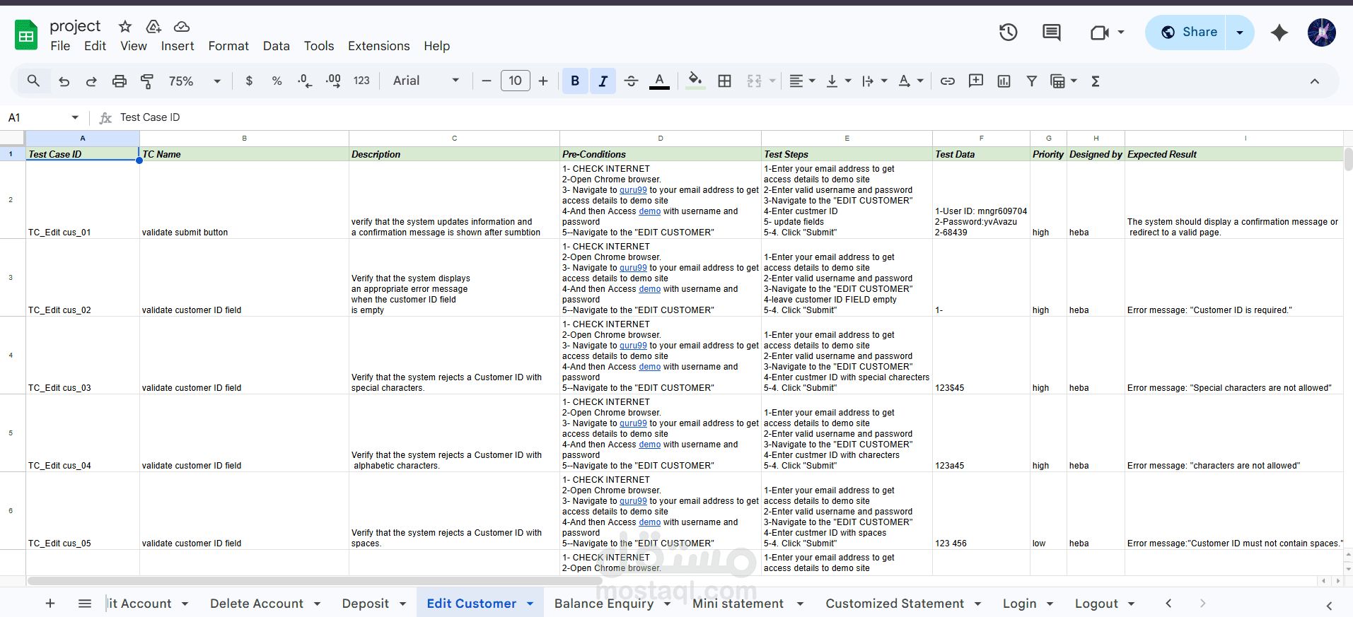Screen dimensions: 1353x617
Task: Open the borders tool
Action: [724, 81]
